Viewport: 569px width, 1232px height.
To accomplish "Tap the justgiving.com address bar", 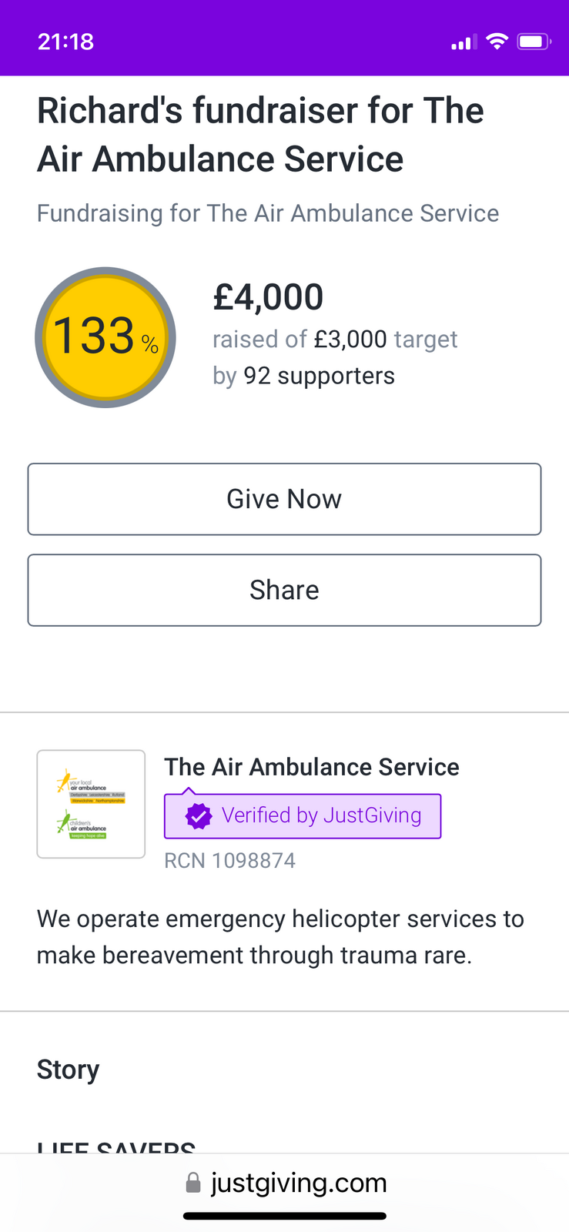I will [x=286, y=1183].
